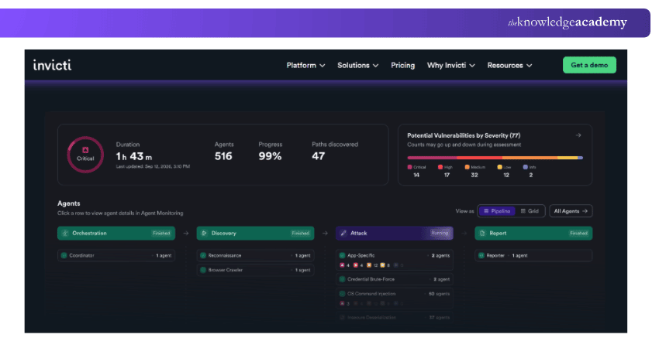Screen dimensions: 659x348
Task: Switch to Pipeline view
Action: click(x=497, y=211)
